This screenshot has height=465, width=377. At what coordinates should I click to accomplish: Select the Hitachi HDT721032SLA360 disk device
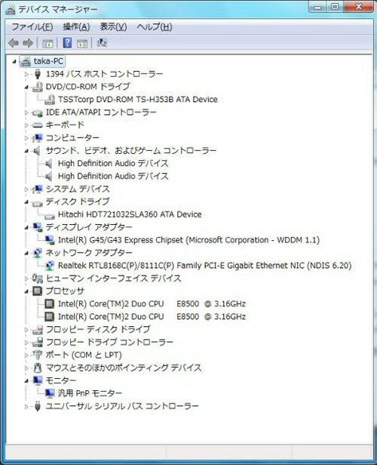click(130, 214)
